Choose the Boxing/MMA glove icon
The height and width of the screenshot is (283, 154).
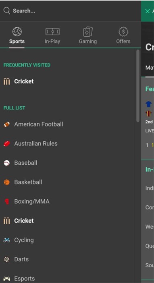tap(7, 201)
